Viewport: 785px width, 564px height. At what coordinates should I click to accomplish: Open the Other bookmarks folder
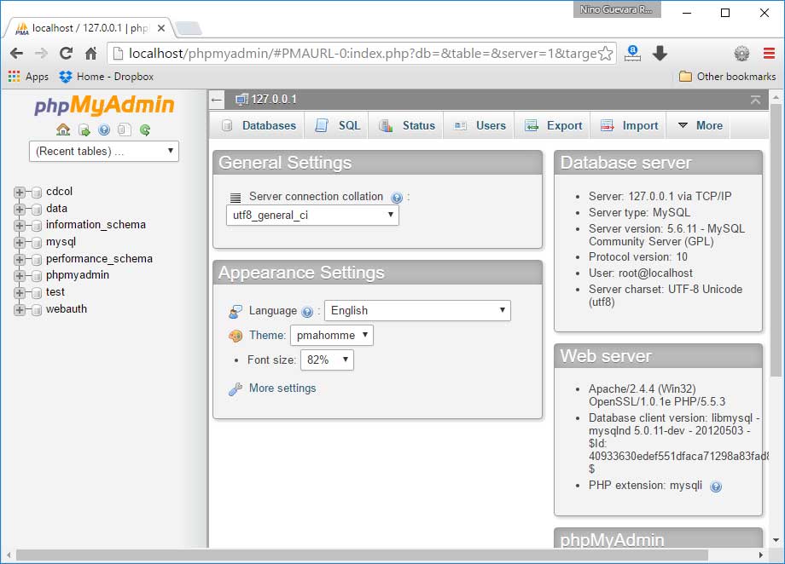728,77
